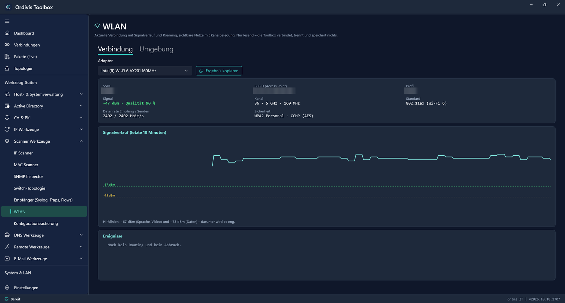Open Switch-Topologie in sidebar
The width and height of the screenshot is (565, 303).
pos(44,188)
